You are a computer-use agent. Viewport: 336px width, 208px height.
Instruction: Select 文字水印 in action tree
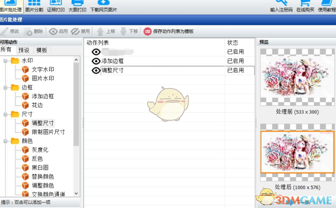[x=43, y=70]
